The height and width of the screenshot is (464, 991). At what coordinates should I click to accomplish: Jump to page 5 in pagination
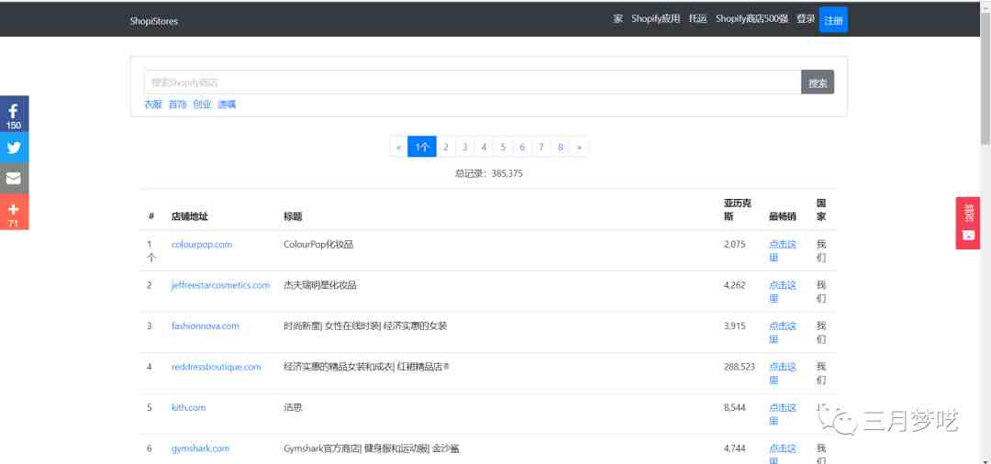[503, 147]
